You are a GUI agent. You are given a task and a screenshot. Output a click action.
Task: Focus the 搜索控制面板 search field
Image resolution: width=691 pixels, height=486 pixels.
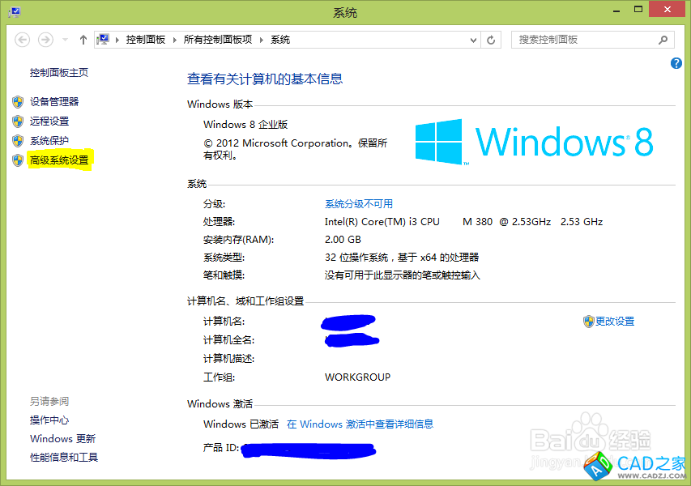583,40
